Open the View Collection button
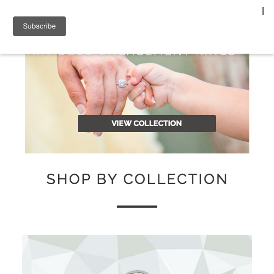 coord(147,123)
